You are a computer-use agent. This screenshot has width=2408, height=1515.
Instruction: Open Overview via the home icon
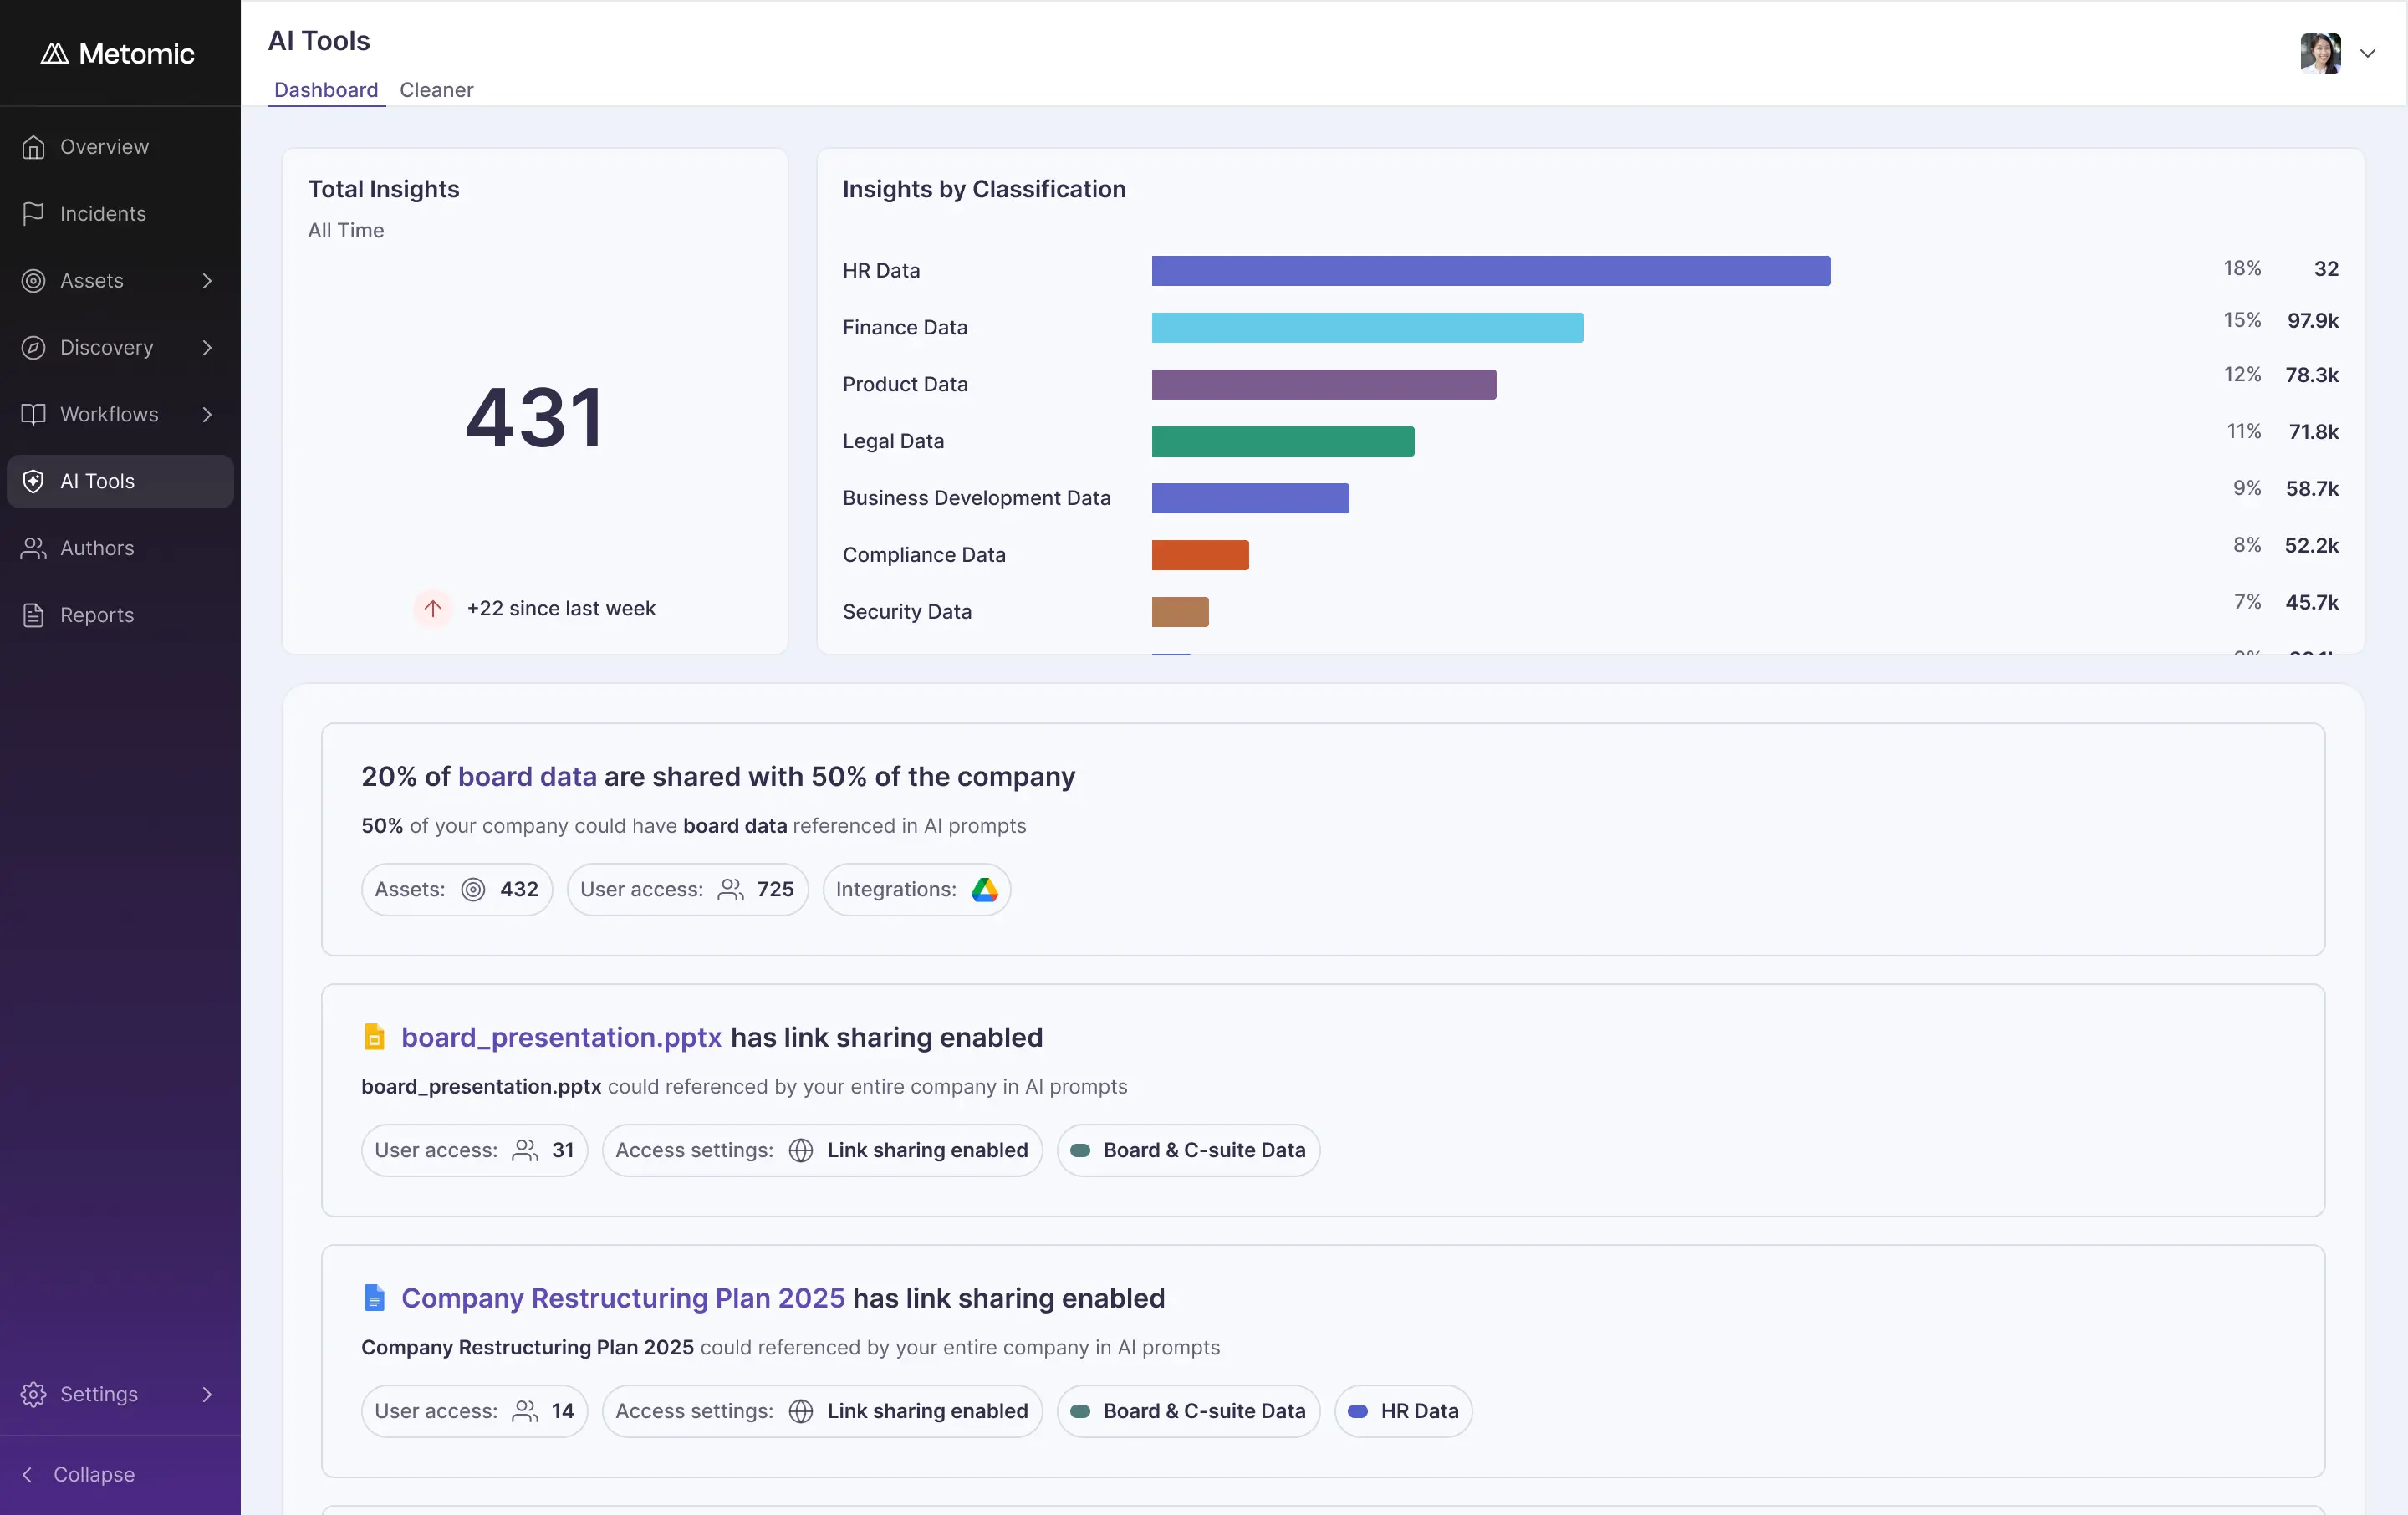click(x=34, y=147)
